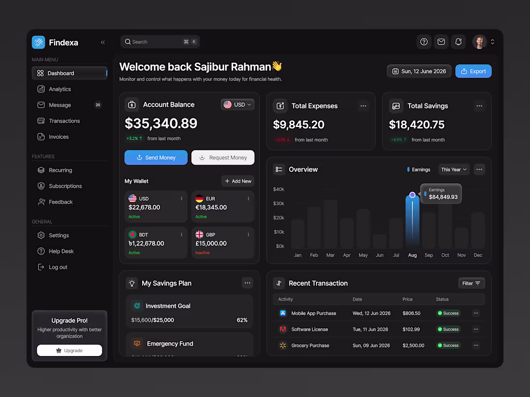Click the Send Money button
The image size is (530, 397).
[156, 157]
